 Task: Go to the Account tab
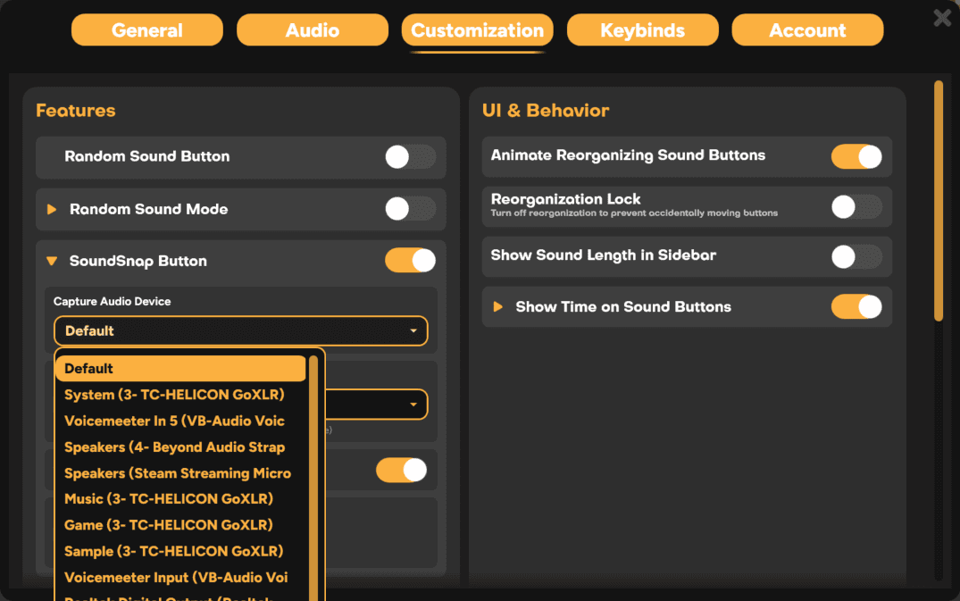[806, 29]
